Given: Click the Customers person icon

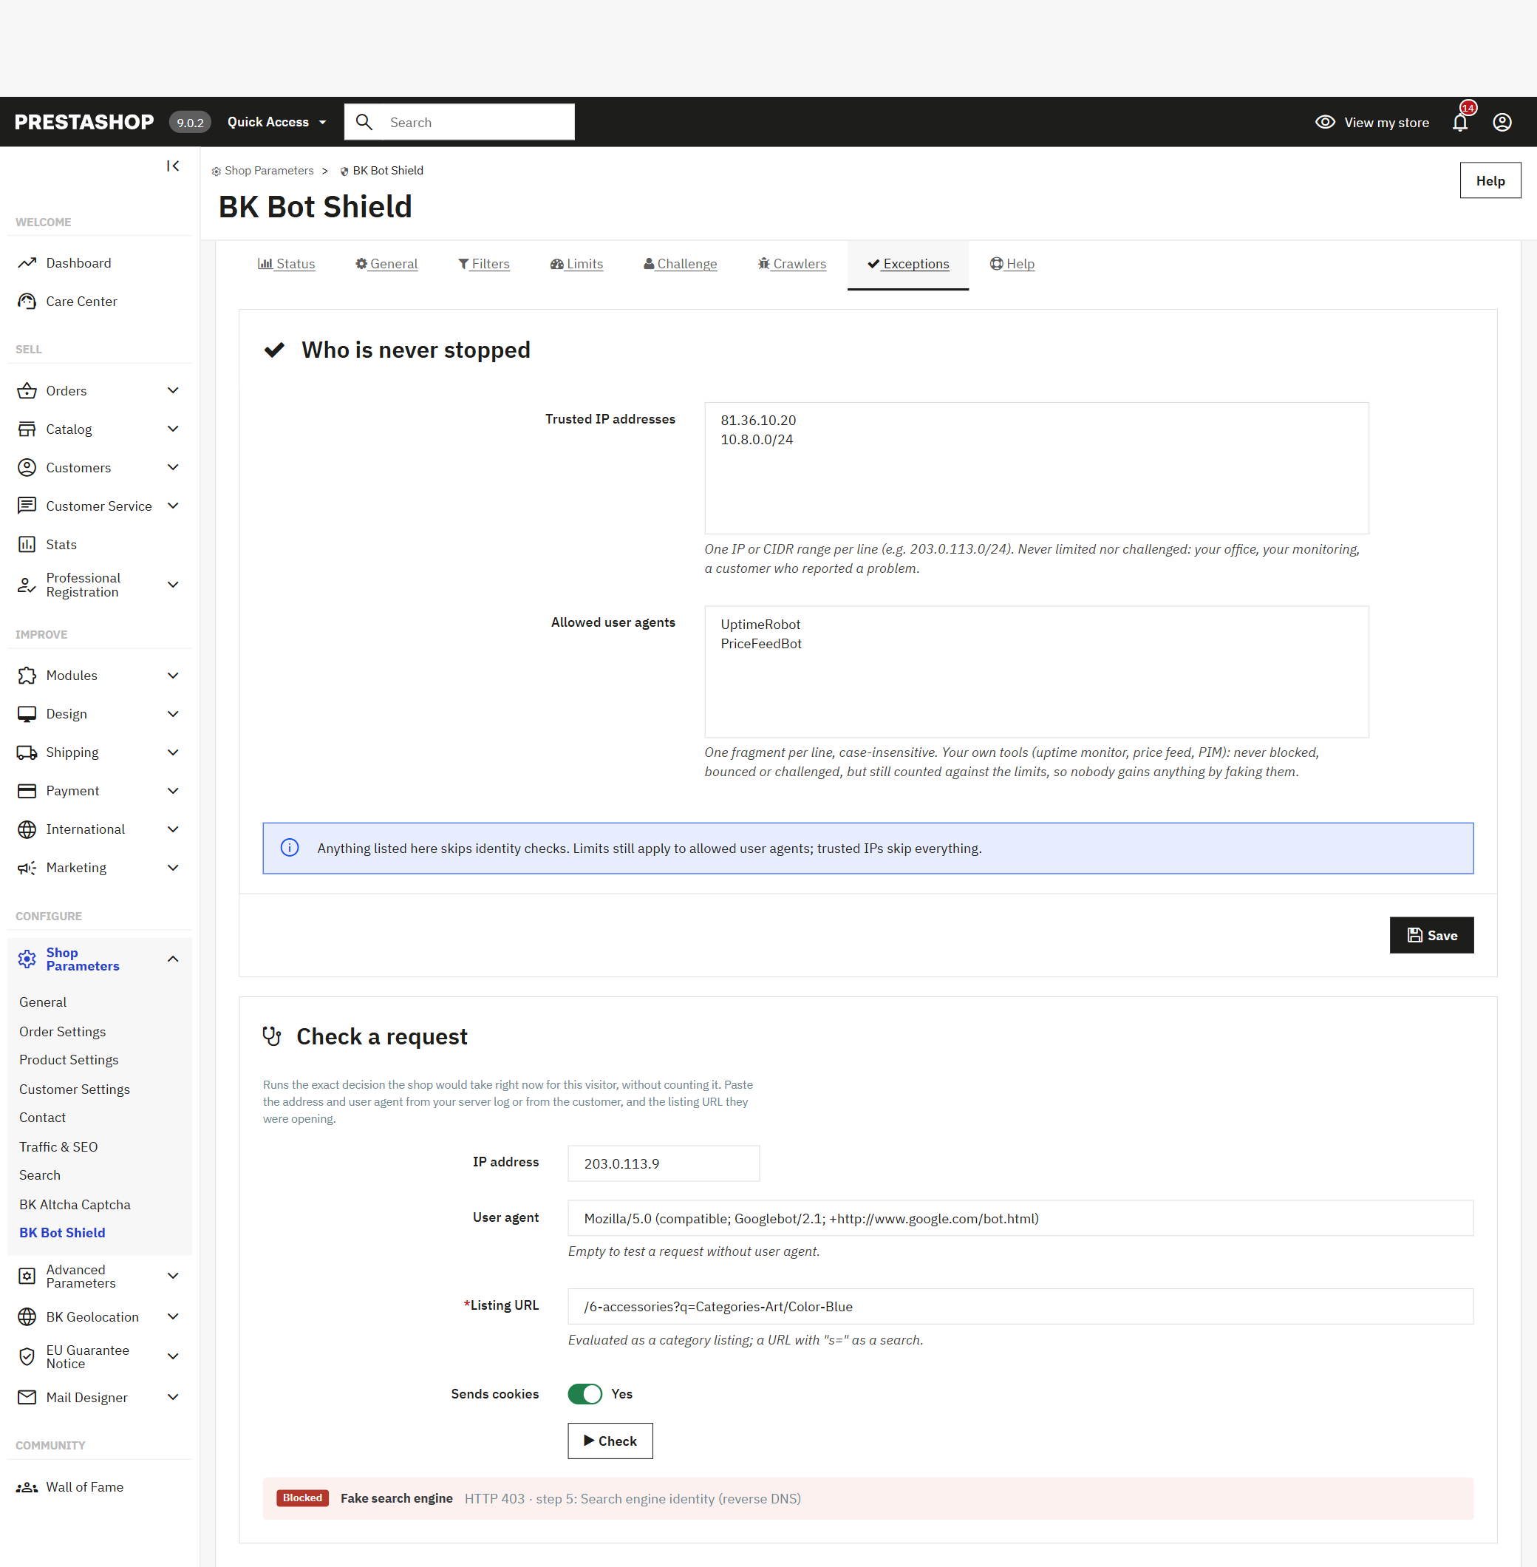Looking at the screenshot, I should 27,467.
